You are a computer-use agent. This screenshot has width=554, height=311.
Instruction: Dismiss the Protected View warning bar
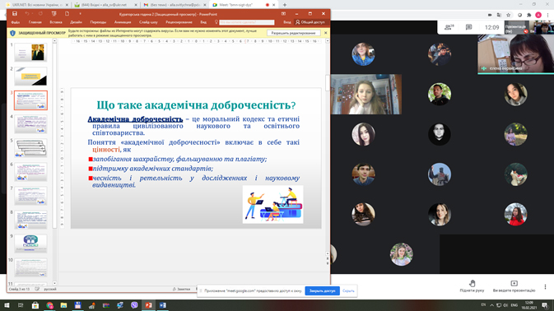(325, 33)
